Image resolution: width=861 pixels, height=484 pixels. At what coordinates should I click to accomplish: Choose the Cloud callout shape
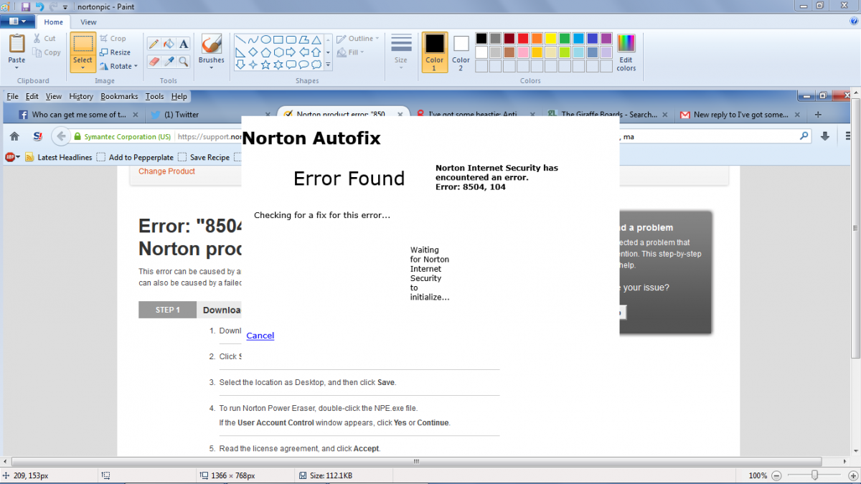pyautogui.click(x=316, y=65)
